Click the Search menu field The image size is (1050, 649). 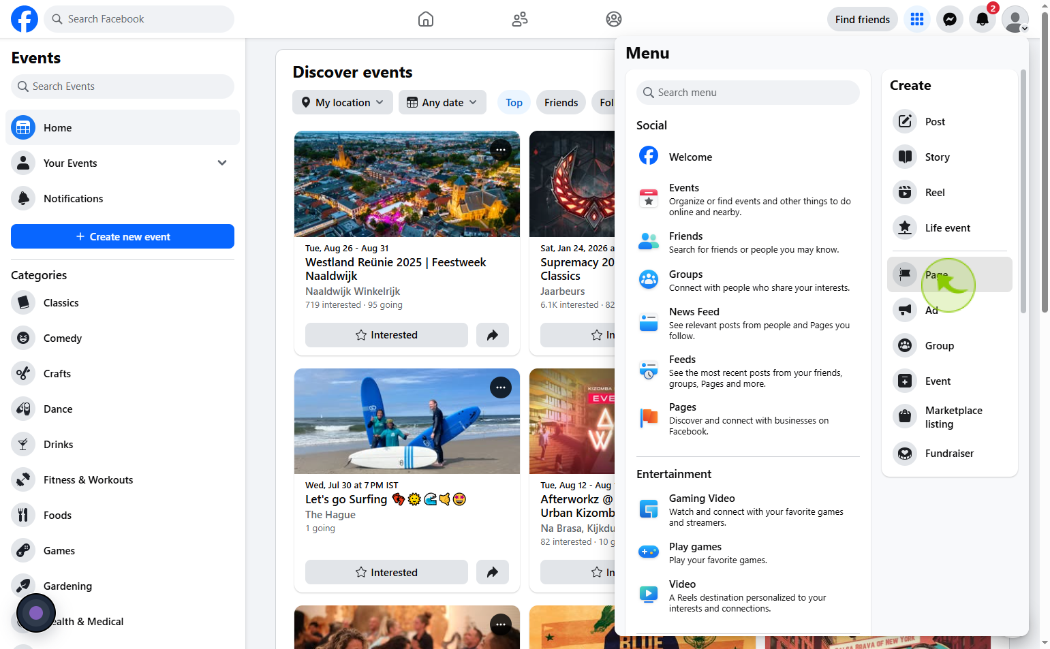(748, 93)
